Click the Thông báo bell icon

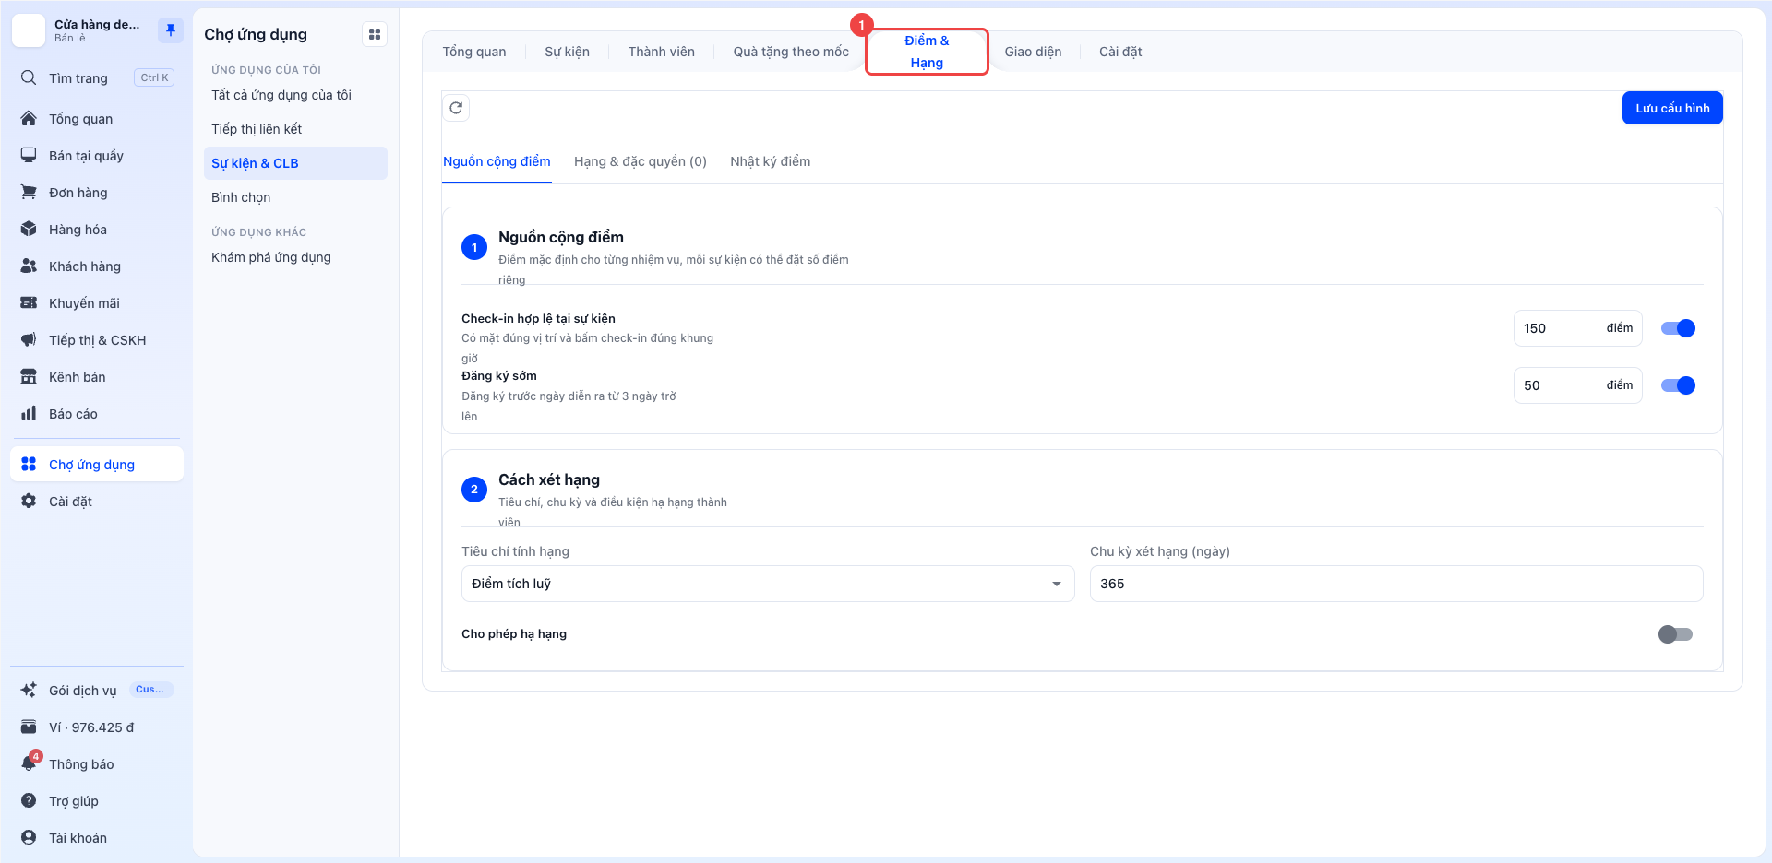point(29,763)
